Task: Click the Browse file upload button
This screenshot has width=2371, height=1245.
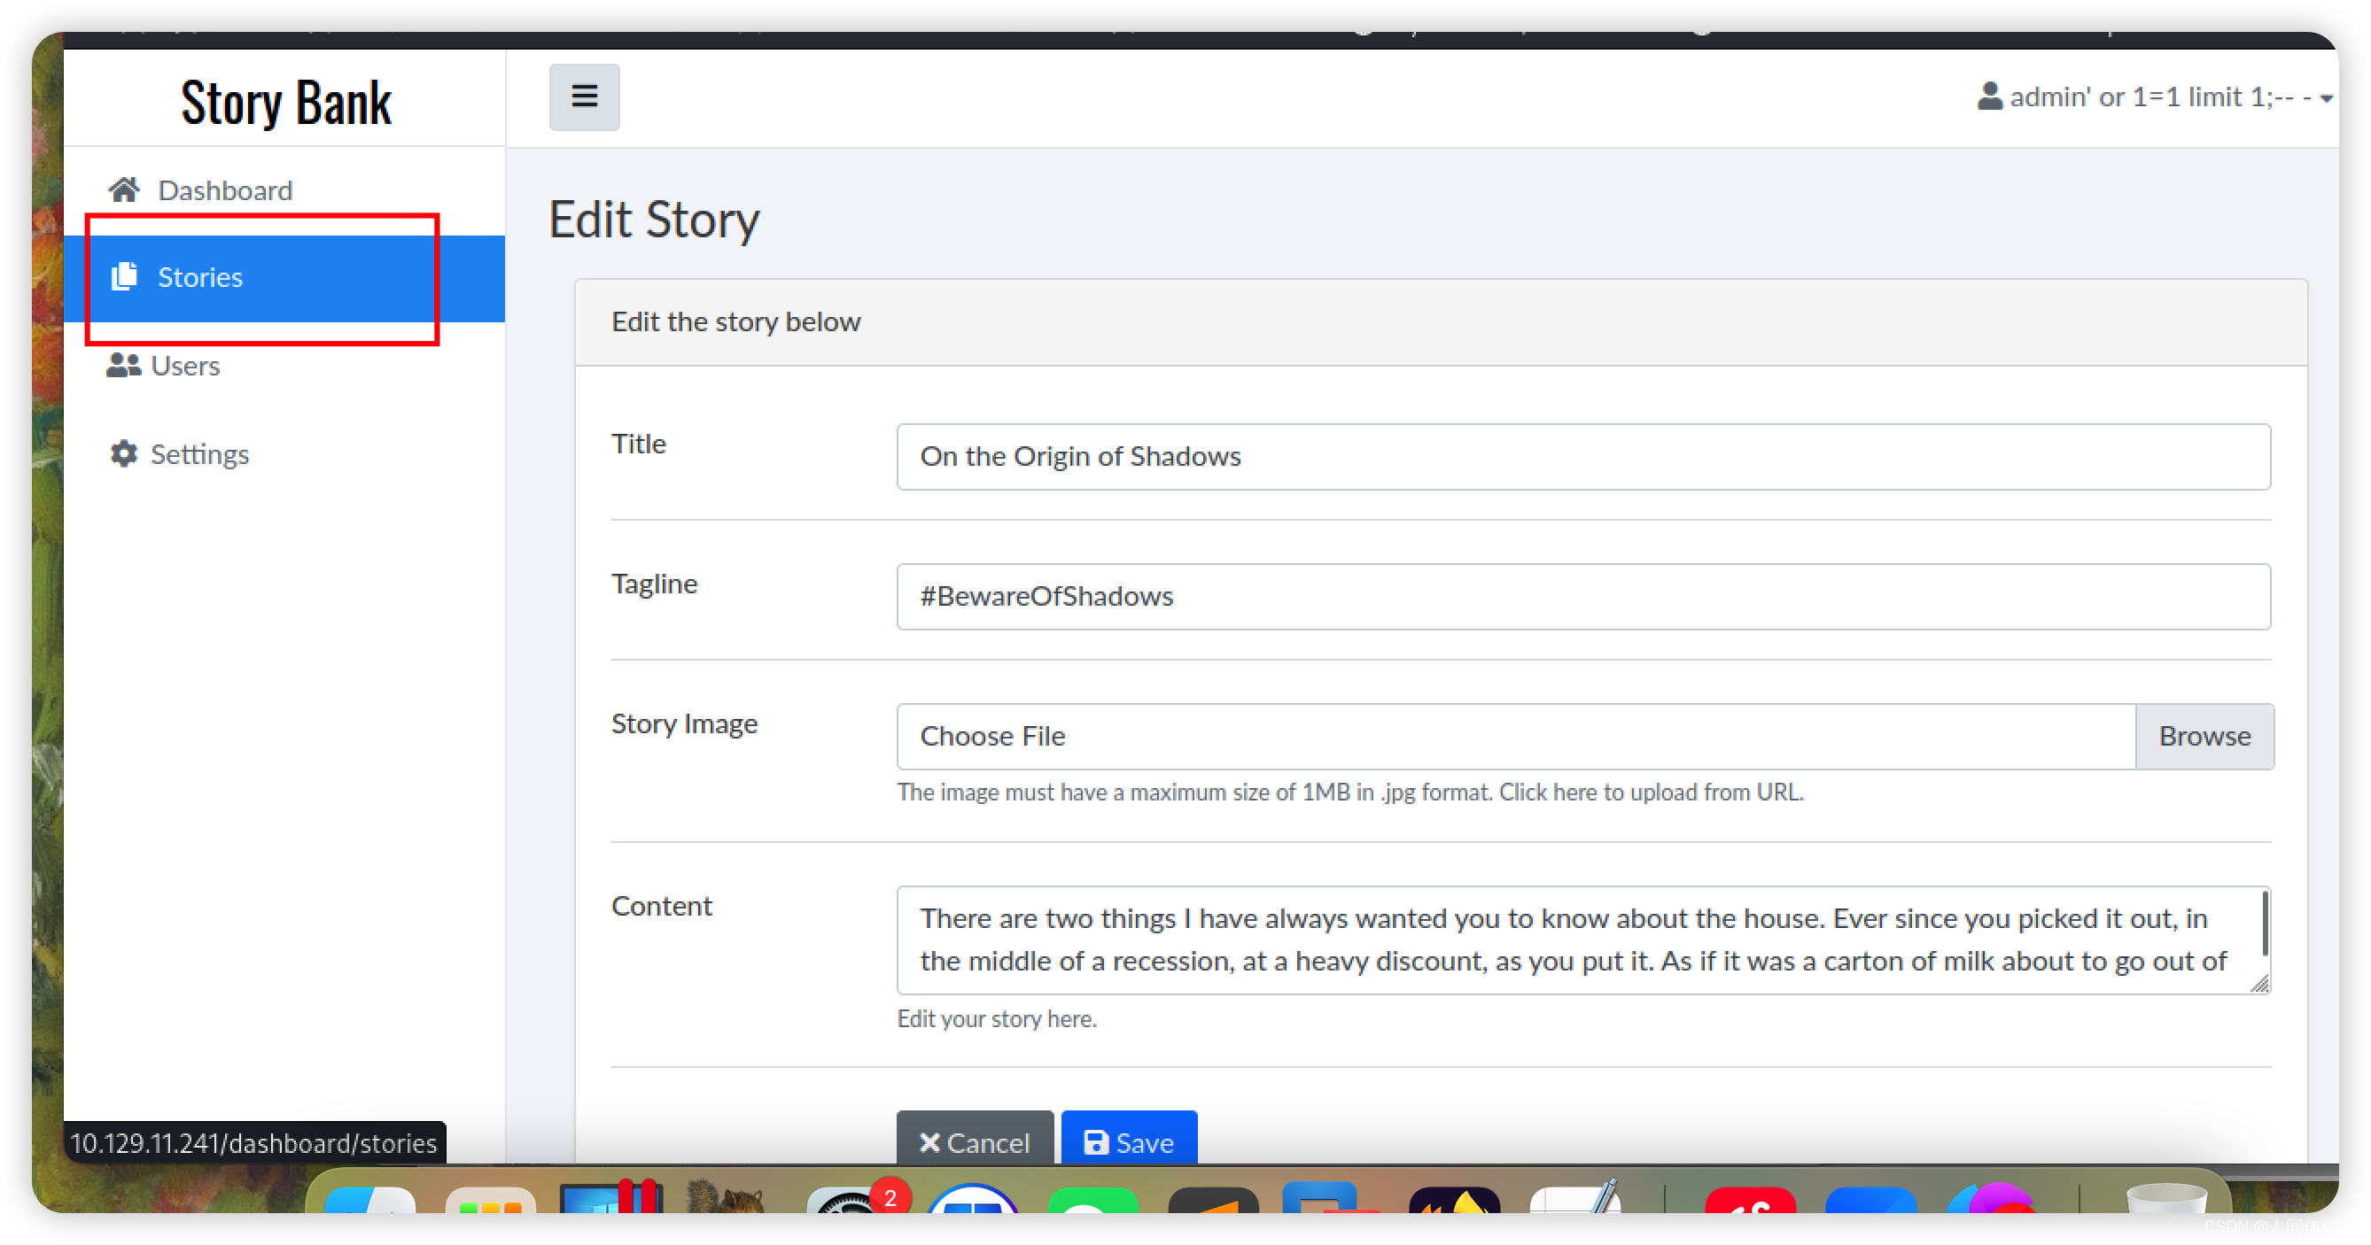Action: pos(2204,734)
